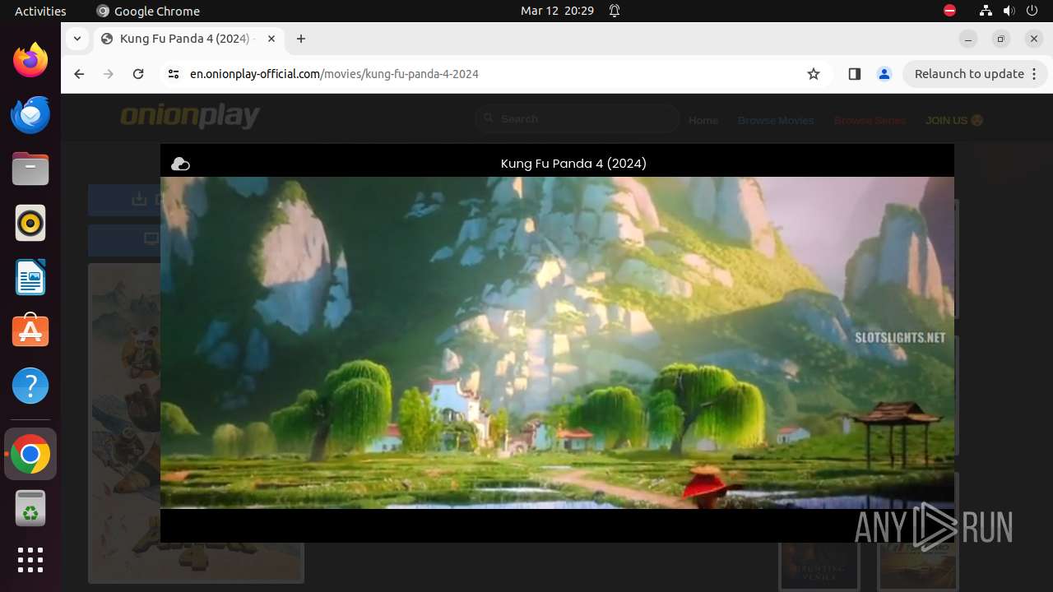This screenshot has width=1053, height=592.
Task: Open the clock and calendar panel
Action: click(x=557, y=11)
